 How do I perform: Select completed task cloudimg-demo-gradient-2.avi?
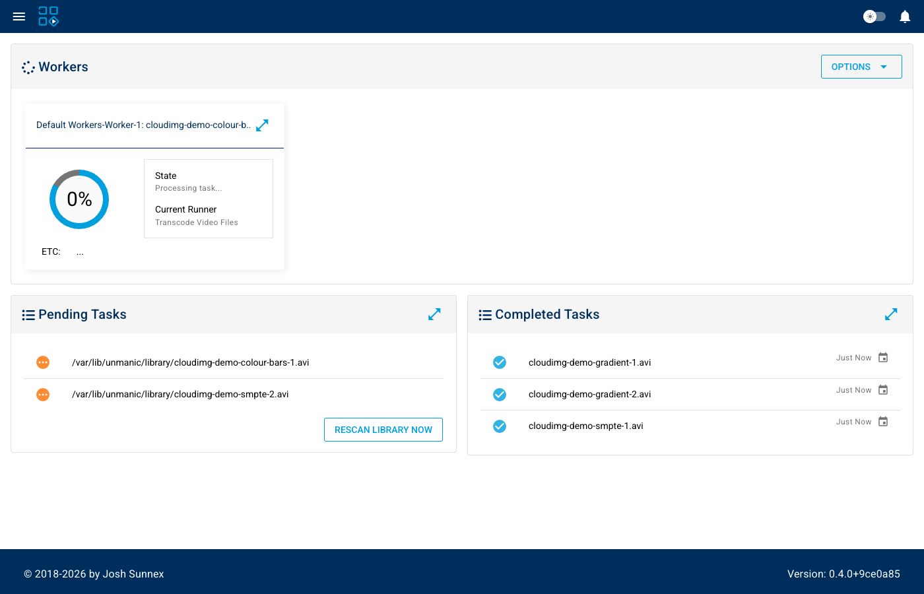click(x=690, y=394)
